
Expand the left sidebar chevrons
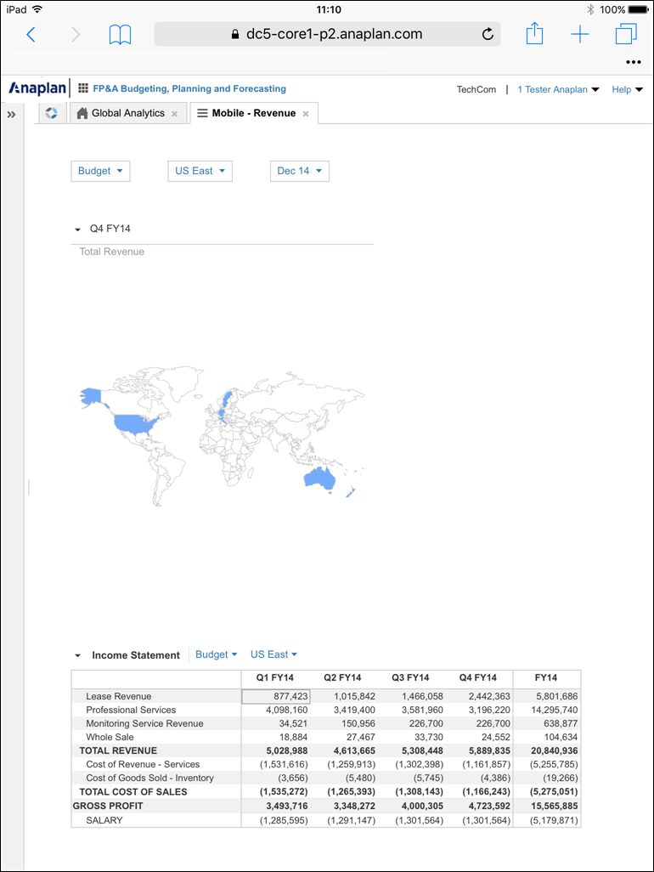[12, 114]
